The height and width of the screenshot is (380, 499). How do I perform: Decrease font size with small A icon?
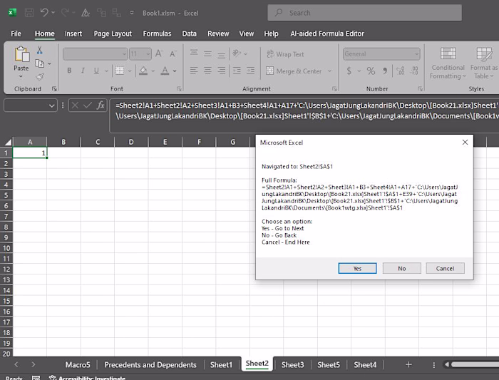[x=173, y=53]
